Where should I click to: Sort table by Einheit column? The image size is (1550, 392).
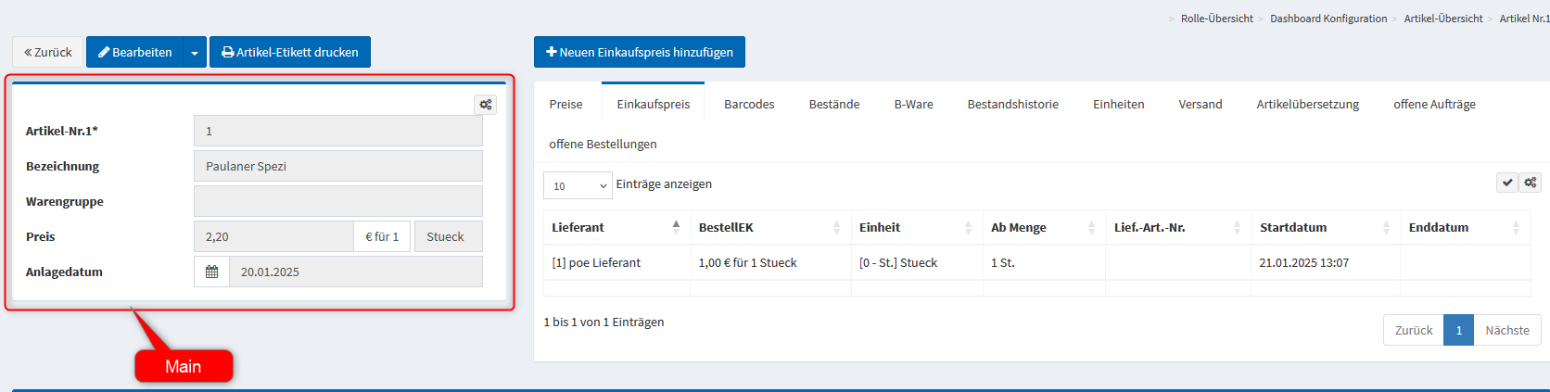[916, 227]
